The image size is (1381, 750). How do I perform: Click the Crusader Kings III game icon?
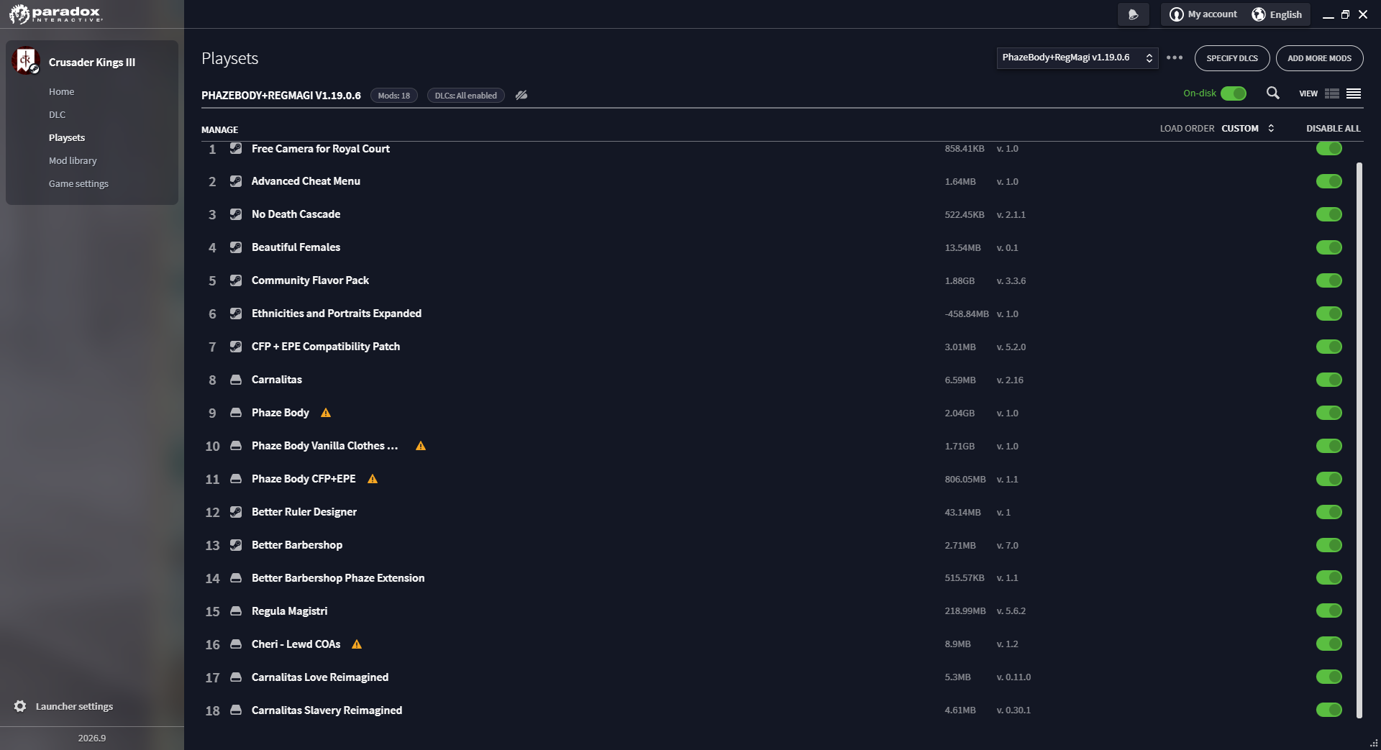click(x=26, y=61)
